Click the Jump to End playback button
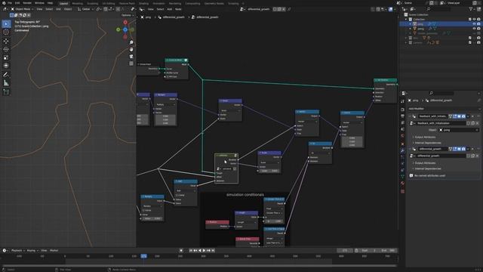This screenshot has height=272, width=483. pos(213,251)
